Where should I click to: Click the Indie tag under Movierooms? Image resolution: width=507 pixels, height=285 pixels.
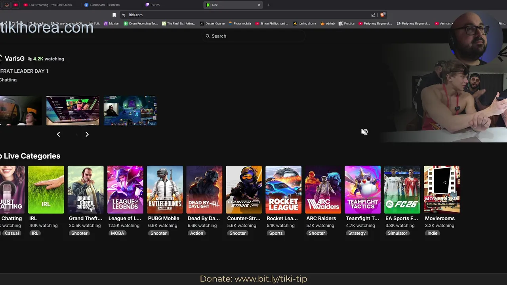click(432, 233)
